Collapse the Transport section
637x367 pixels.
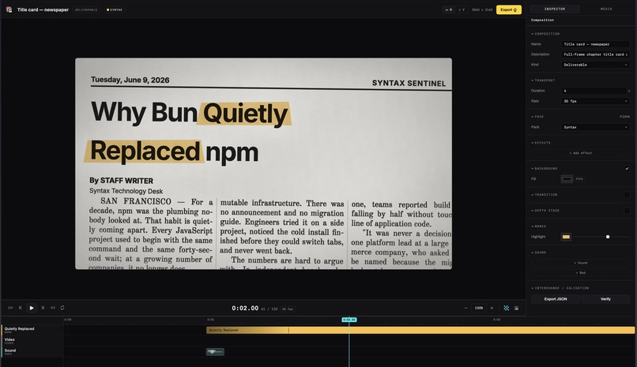[543, 81]
